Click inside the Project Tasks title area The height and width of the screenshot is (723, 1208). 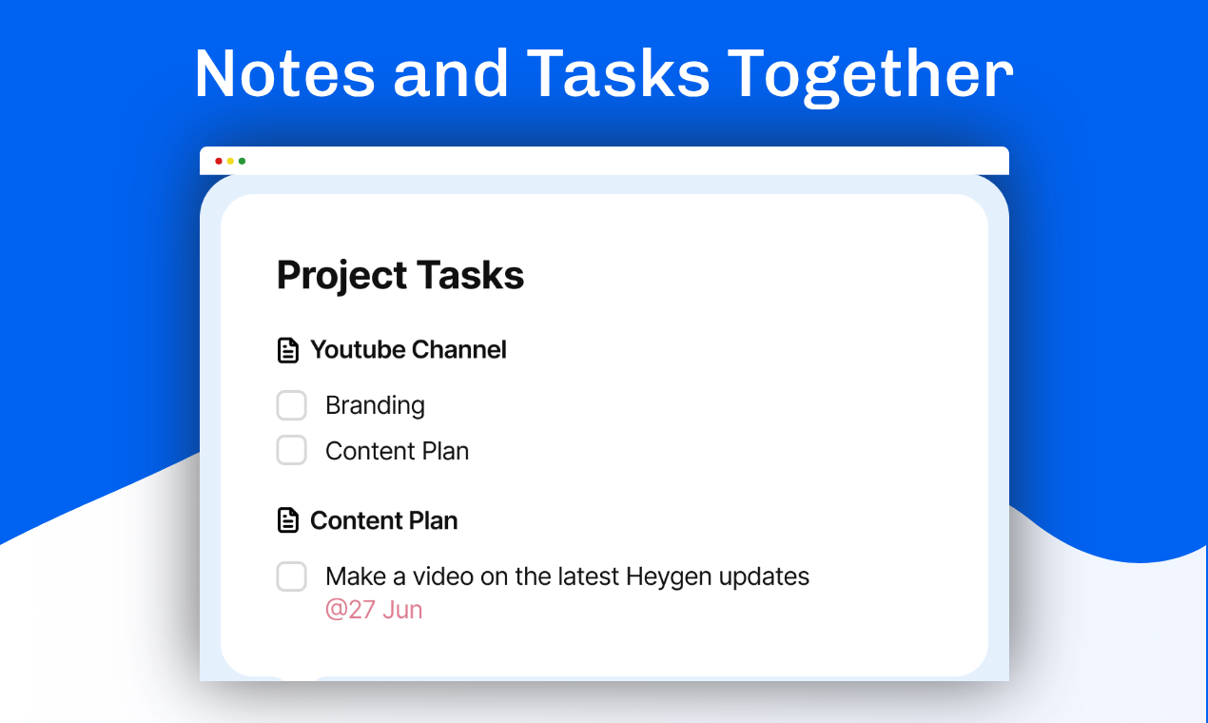point(399,275)
